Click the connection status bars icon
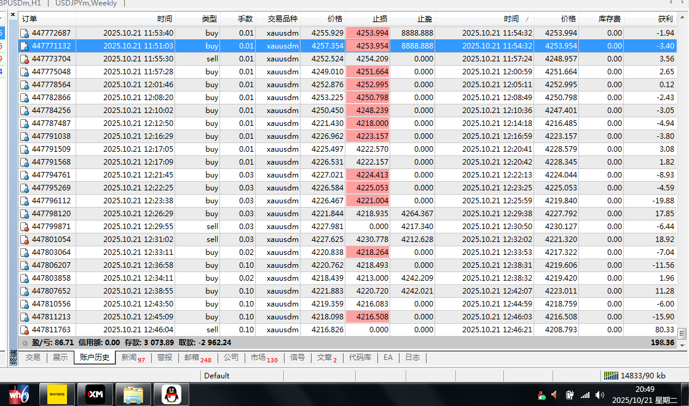Viewport: 689px width, 406px height. click(611, 375)
